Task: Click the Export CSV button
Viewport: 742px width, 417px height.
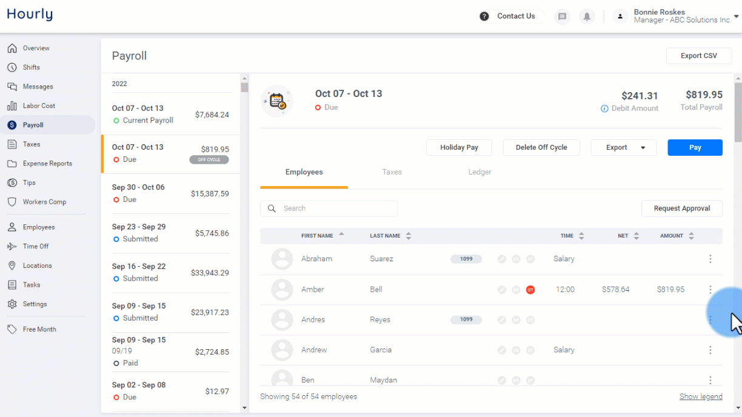Action: [698, 56]
